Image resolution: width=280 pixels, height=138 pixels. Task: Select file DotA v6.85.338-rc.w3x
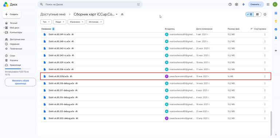[155, 69]
